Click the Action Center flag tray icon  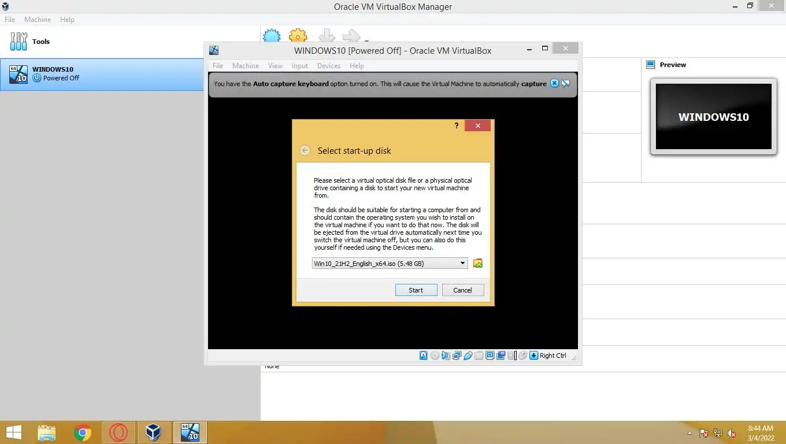click(x=704, y=433)
